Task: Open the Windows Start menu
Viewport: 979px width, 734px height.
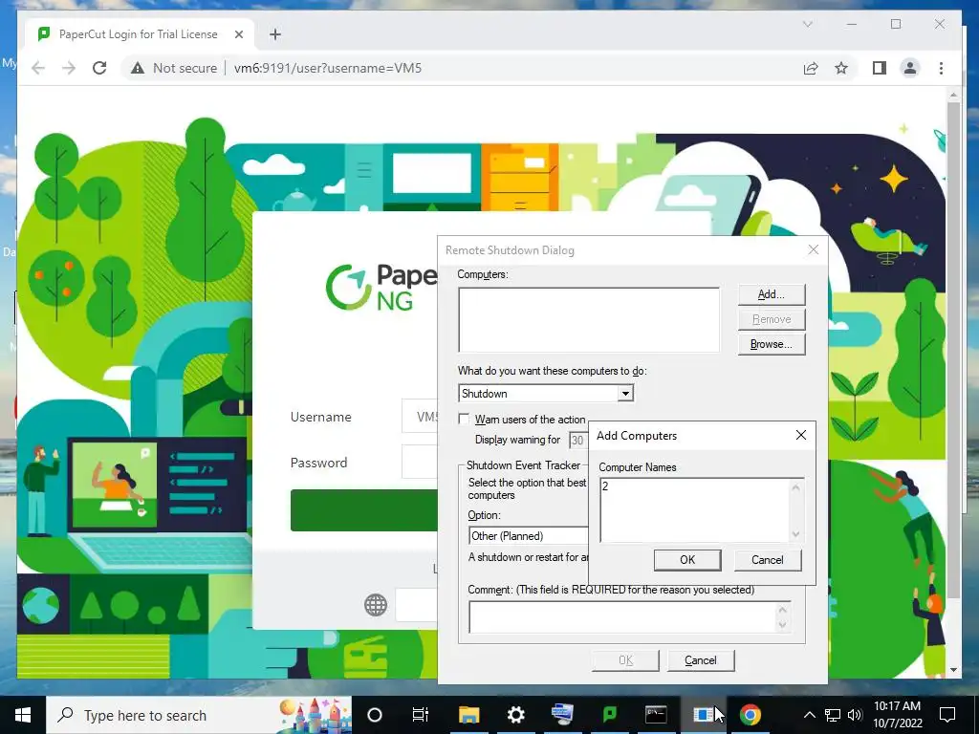Action: (23, 715)
